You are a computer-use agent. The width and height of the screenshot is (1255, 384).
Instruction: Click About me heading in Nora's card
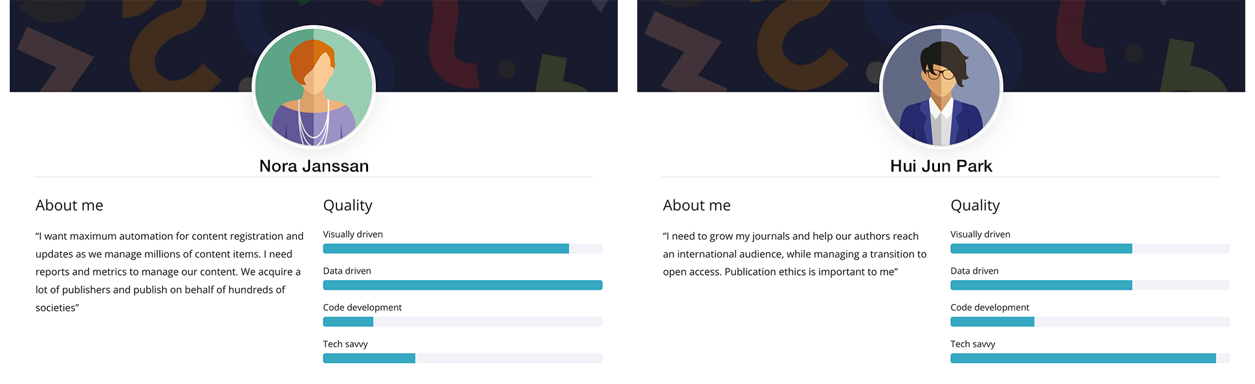[69, 205]
